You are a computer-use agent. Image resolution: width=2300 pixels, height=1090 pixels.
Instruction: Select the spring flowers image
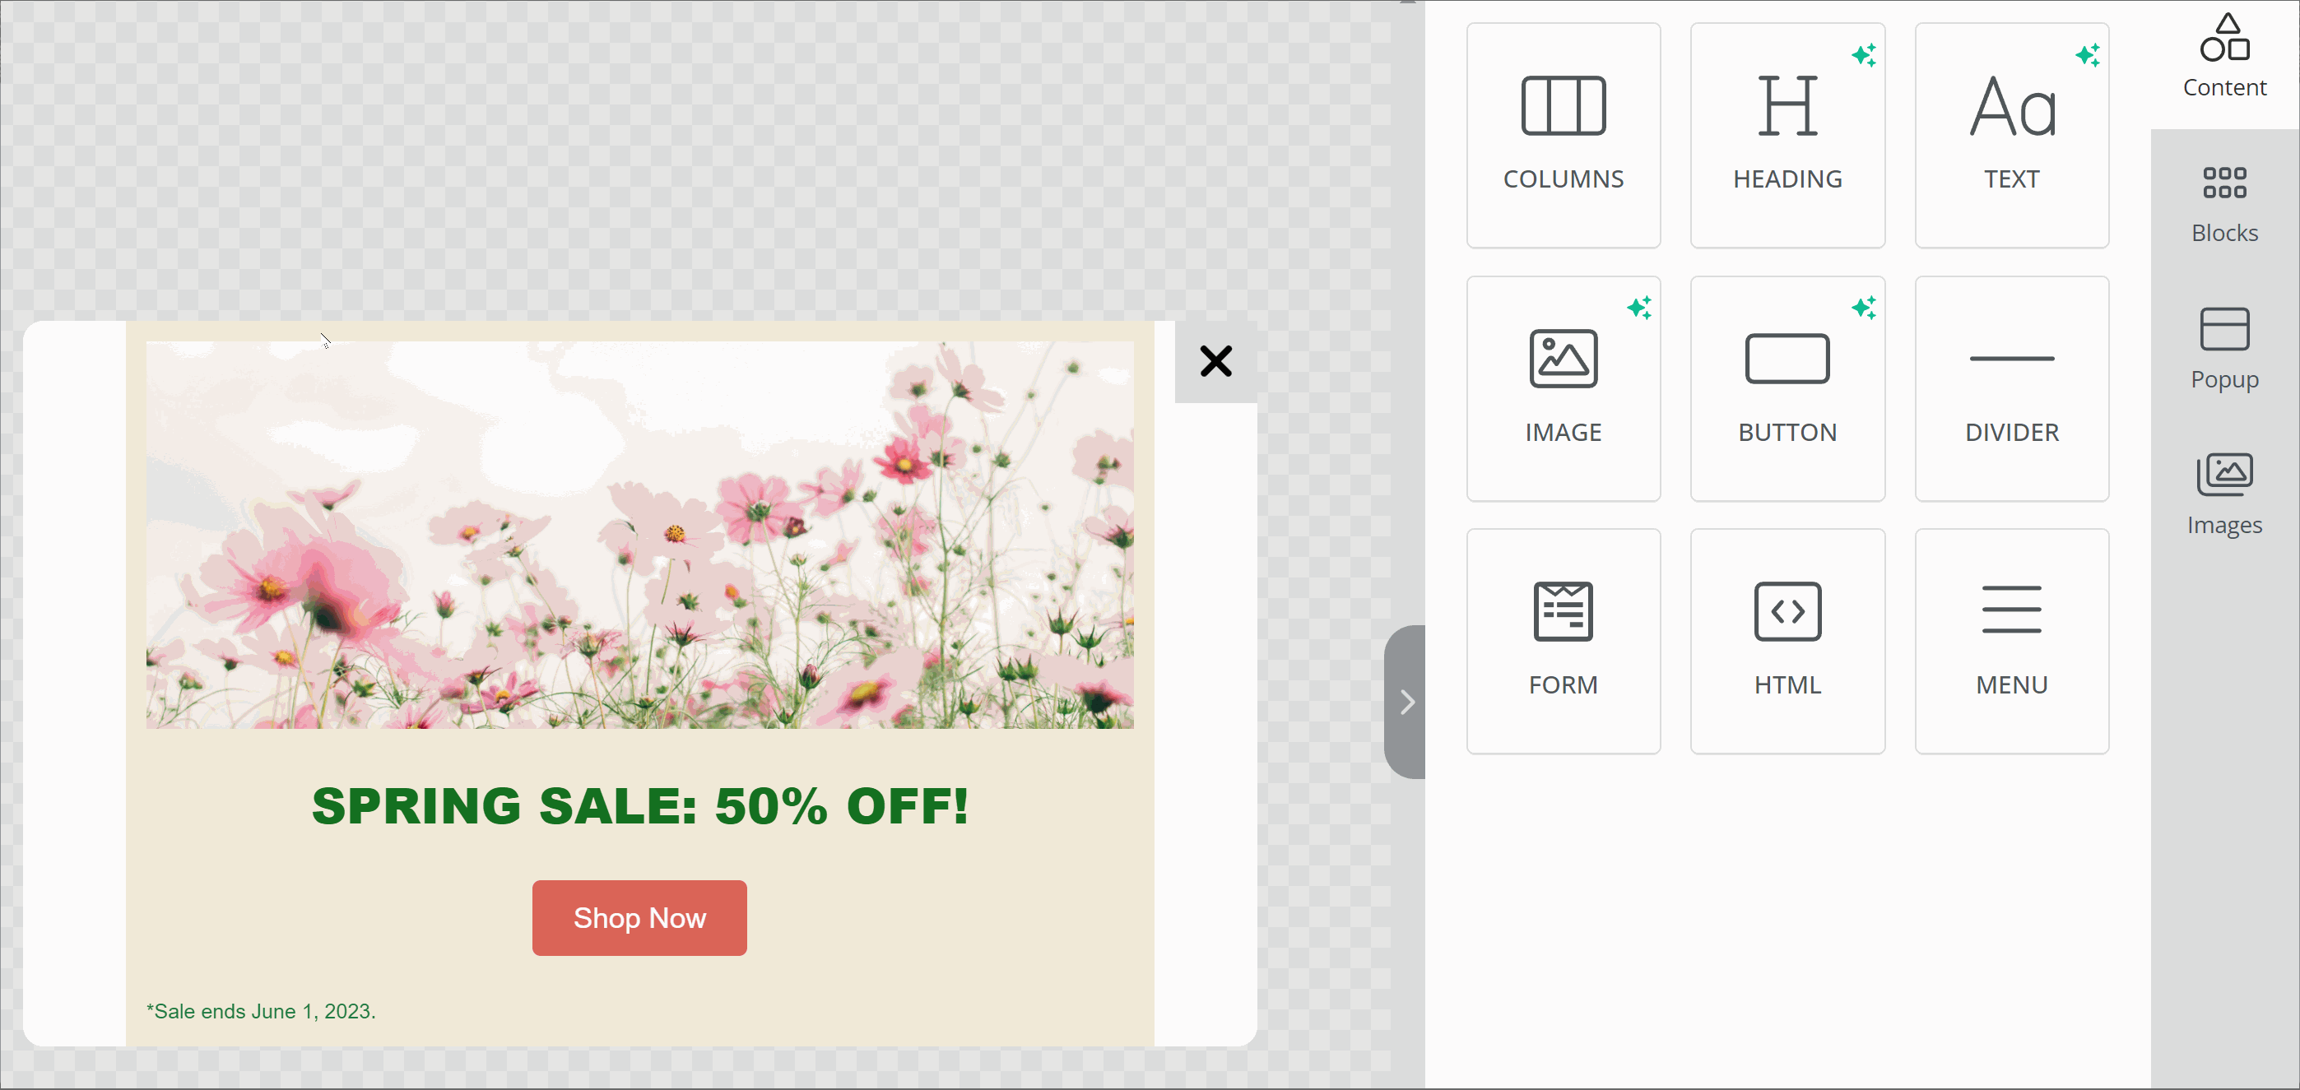tap(639, 534)
